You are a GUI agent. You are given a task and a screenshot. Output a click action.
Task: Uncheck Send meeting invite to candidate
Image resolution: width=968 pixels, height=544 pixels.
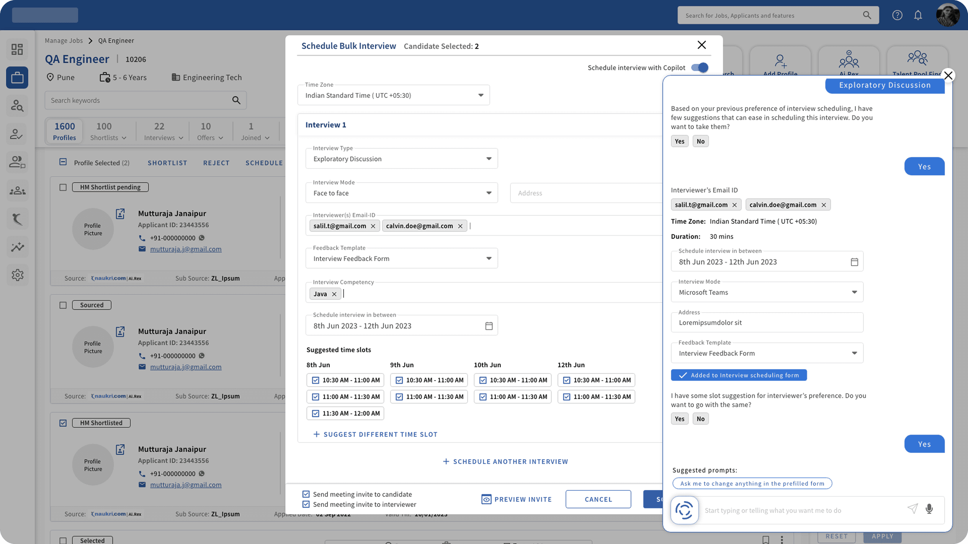point(306,494)
